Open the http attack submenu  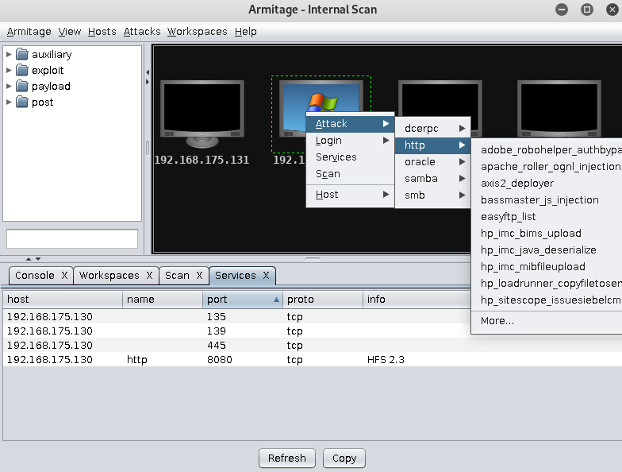(x=433, y=145)
